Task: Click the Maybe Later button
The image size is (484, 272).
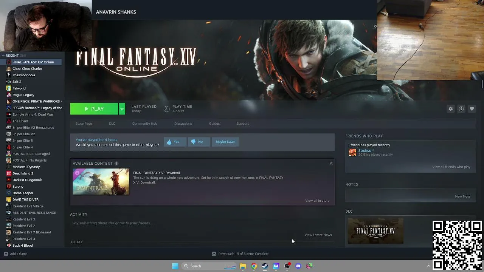Action: 225,142
